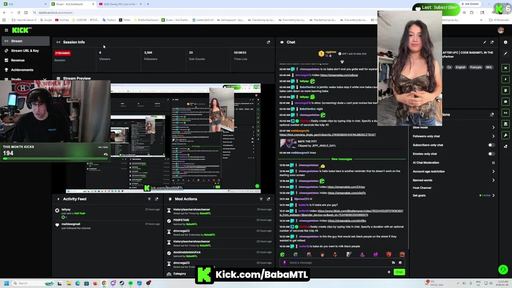Screen dimensions: 512x288
Task: Click the Ask Gemini button in Chrome
Action: pyautogui.click(x=470, y=4)
